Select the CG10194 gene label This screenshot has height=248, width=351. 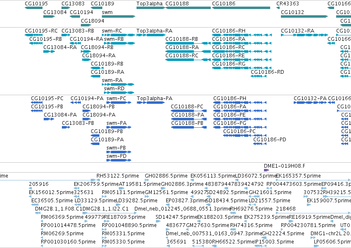click(81, 12)
